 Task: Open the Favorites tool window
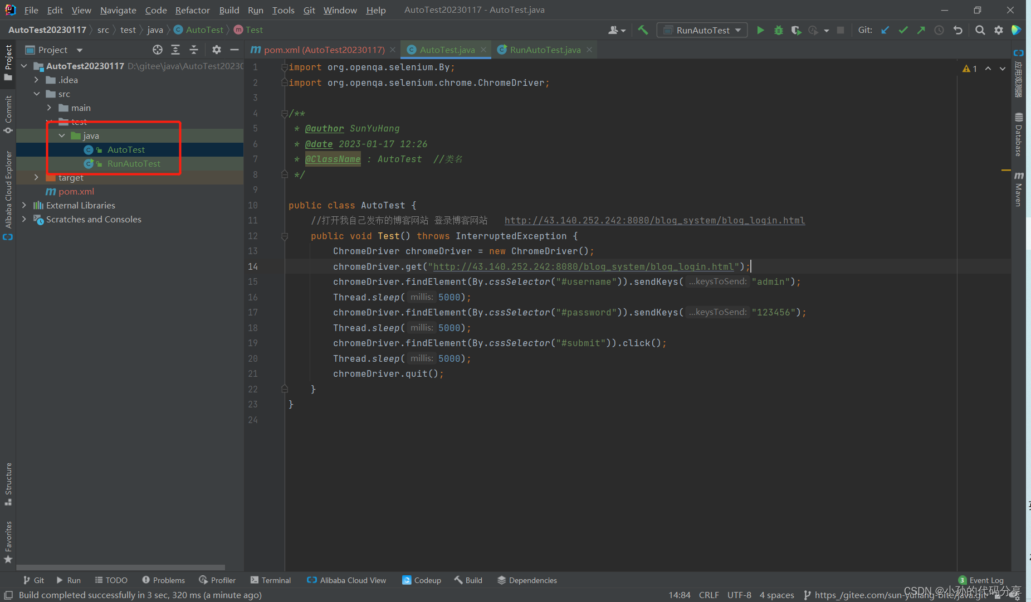(x=8, y=542)
